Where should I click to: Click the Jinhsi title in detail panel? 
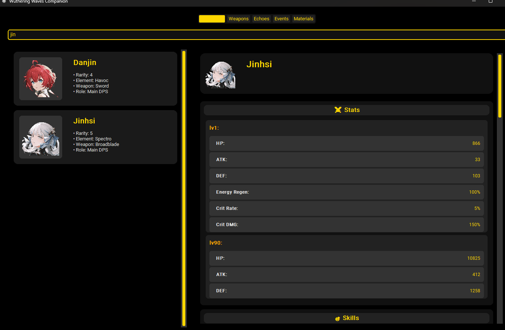[x=259, y=64]
